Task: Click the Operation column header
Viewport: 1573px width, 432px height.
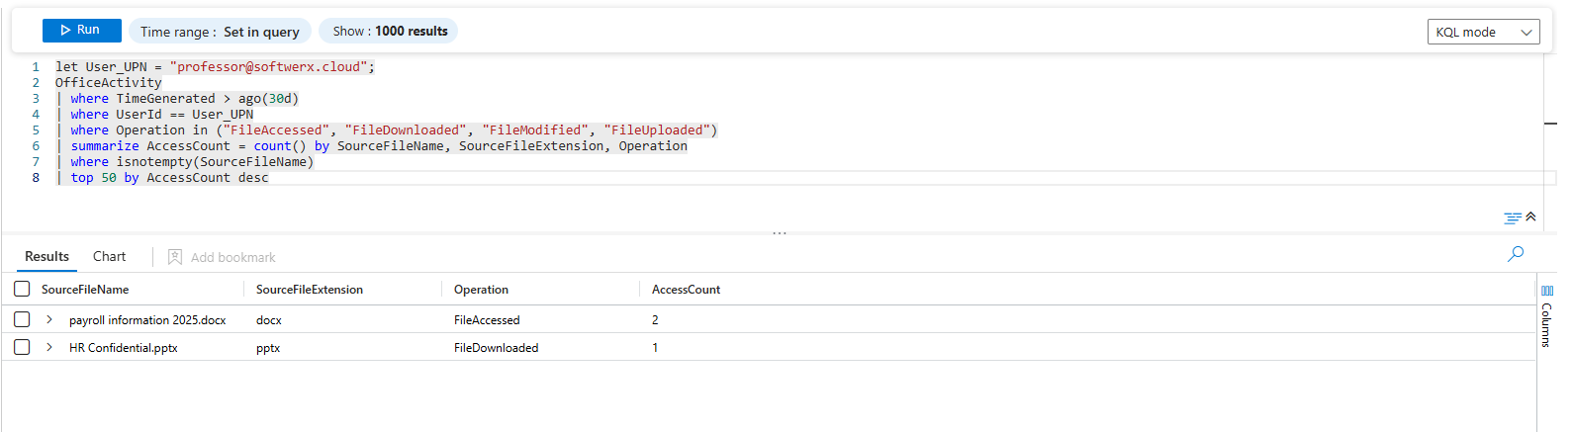Action: click(x=481, y=290)
